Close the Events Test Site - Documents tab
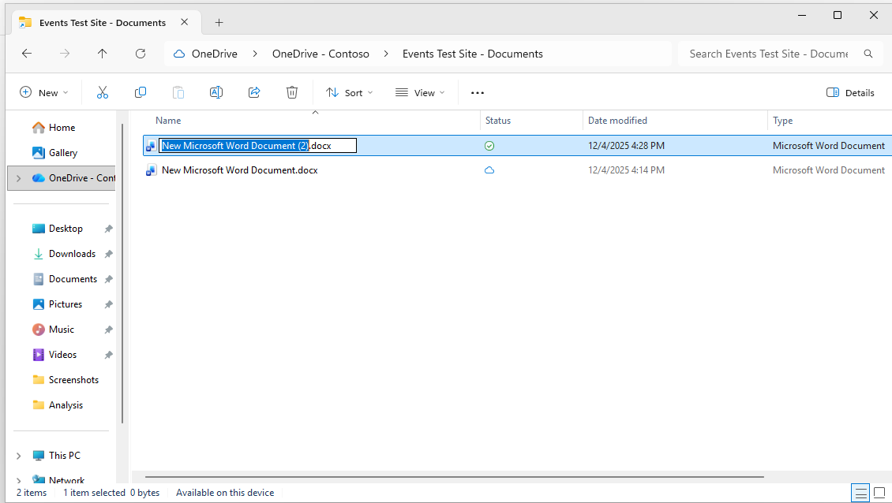This screenshot has height=503, width=892. [x=184, y=22]
